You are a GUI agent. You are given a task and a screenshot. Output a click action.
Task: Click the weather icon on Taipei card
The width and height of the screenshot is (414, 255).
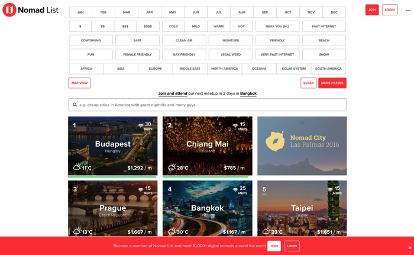pyautogui.click(x=266, y=231)
